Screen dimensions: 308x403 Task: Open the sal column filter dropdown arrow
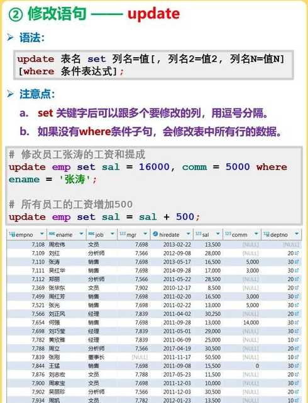(x=218, y=234)
